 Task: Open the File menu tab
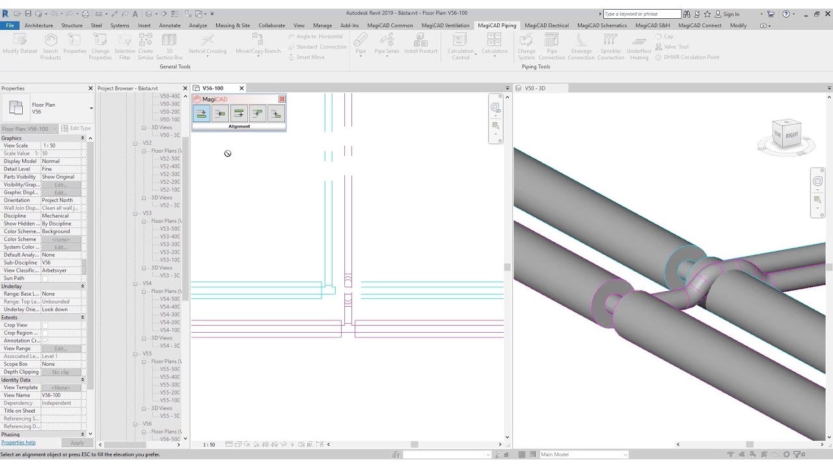(10, 25)
